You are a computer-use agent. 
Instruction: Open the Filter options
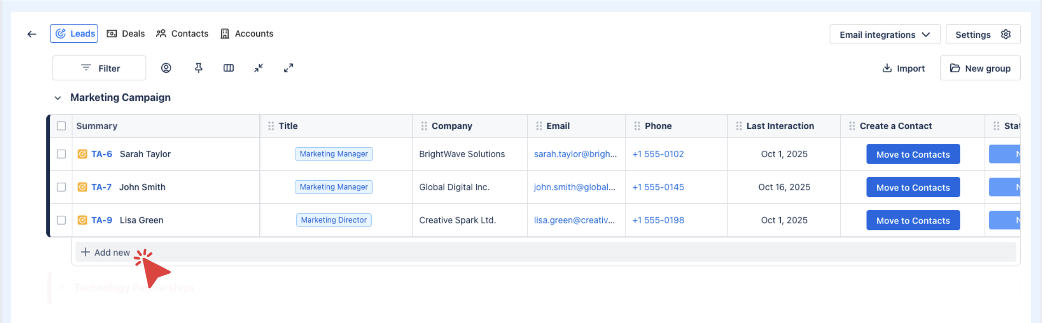(100, 68)
